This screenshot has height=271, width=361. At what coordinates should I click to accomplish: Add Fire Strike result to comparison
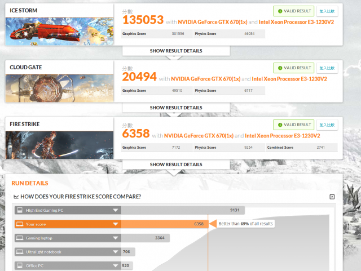click(327, 125)
